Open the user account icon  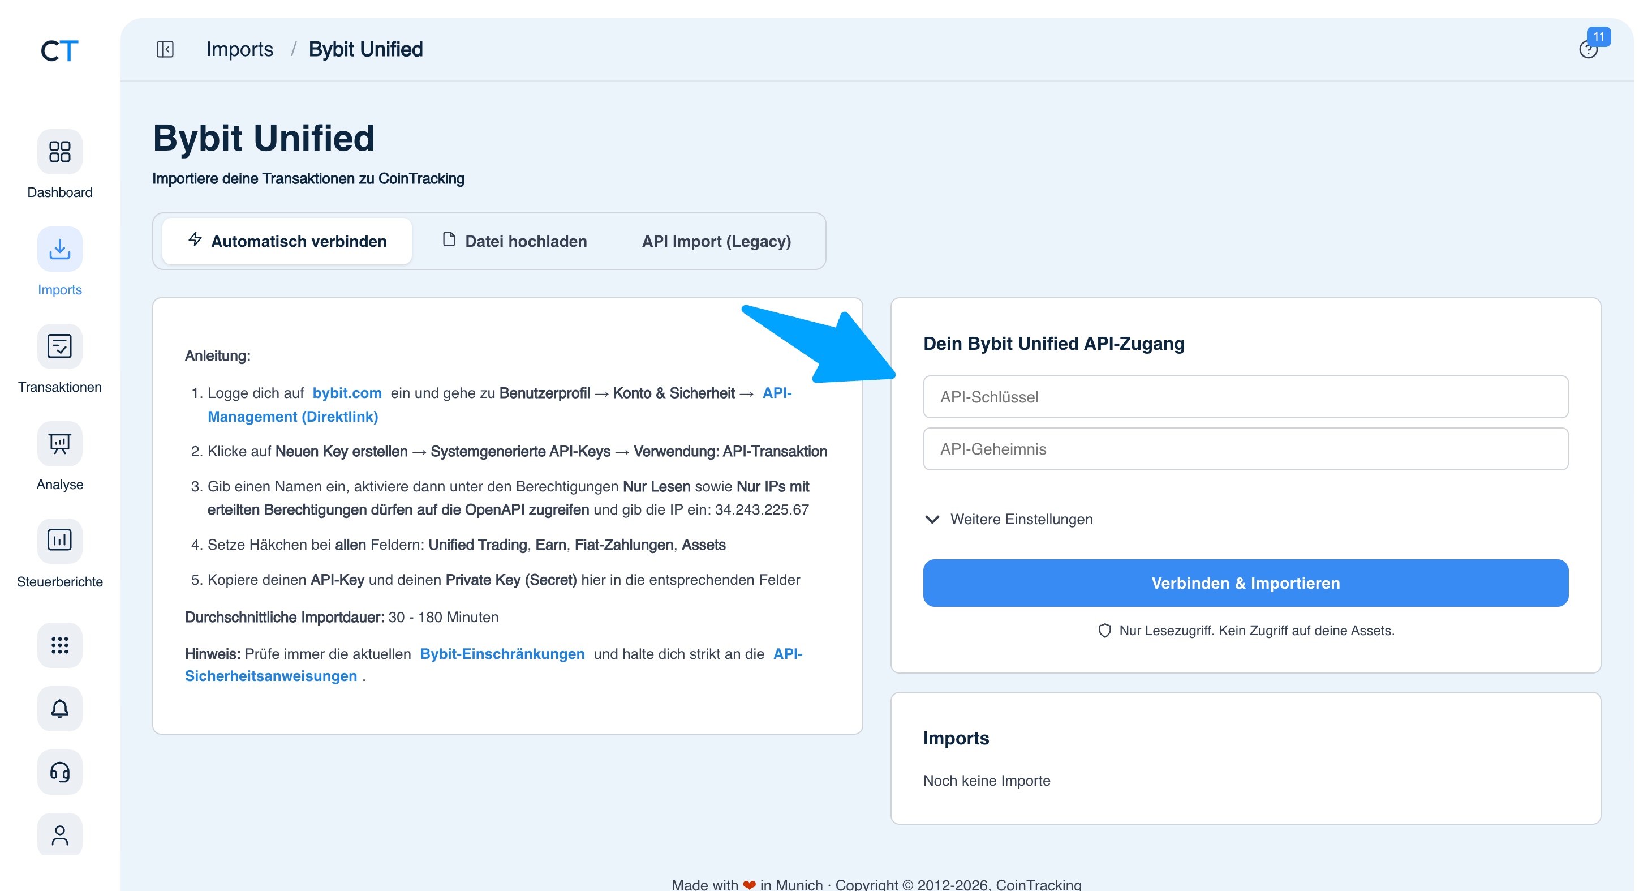pos(59,834)
